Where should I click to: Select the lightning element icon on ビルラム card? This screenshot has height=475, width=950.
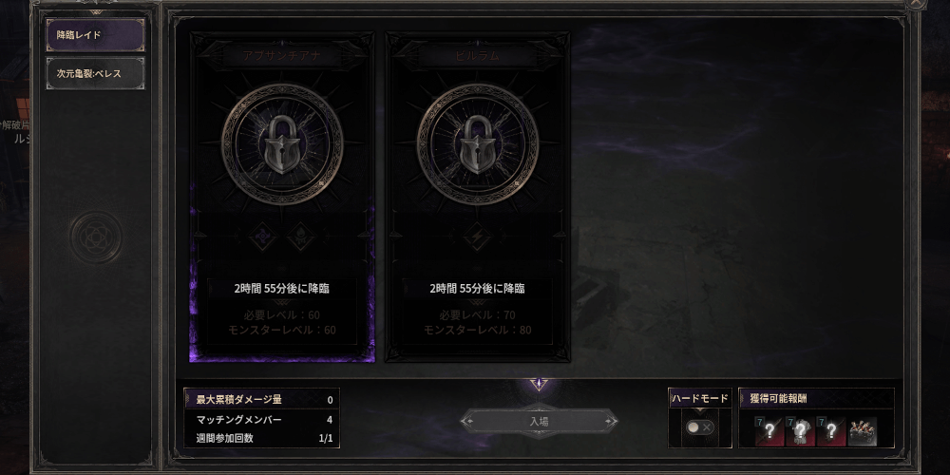pyautogui.click(x=478, y=237)
